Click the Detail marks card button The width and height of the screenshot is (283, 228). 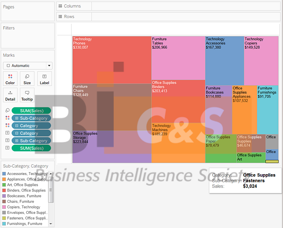point(10,95)
